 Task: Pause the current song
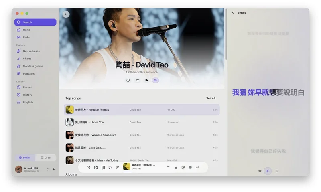(x=103, y=168)
